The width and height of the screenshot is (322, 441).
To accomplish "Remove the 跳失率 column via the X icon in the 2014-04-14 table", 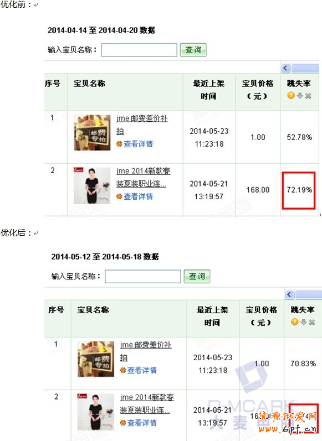I will click(308, 96).
